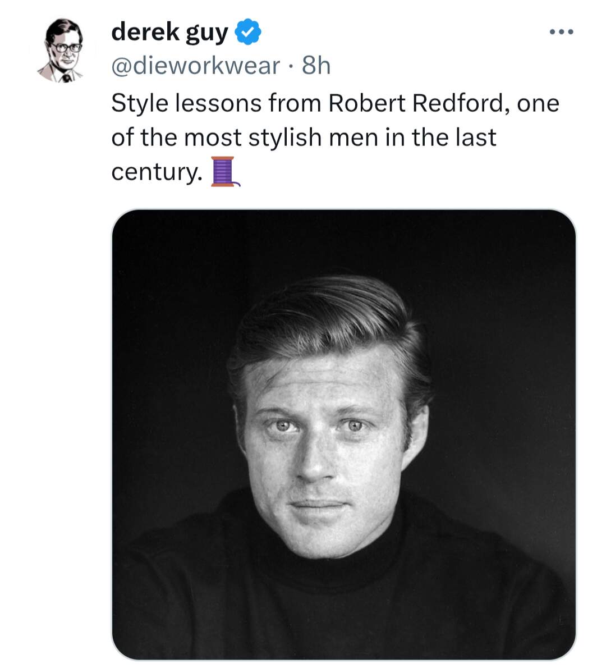Click the tweet line starting "Style lessons"
The width and height of the screenshot is (606, 668).
(335, 103)
